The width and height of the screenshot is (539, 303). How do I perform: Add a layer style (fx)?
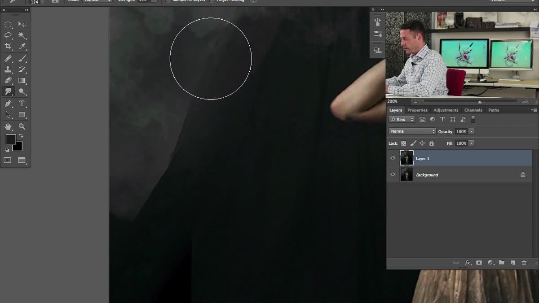pyautogui.click(x=468, y=263)
